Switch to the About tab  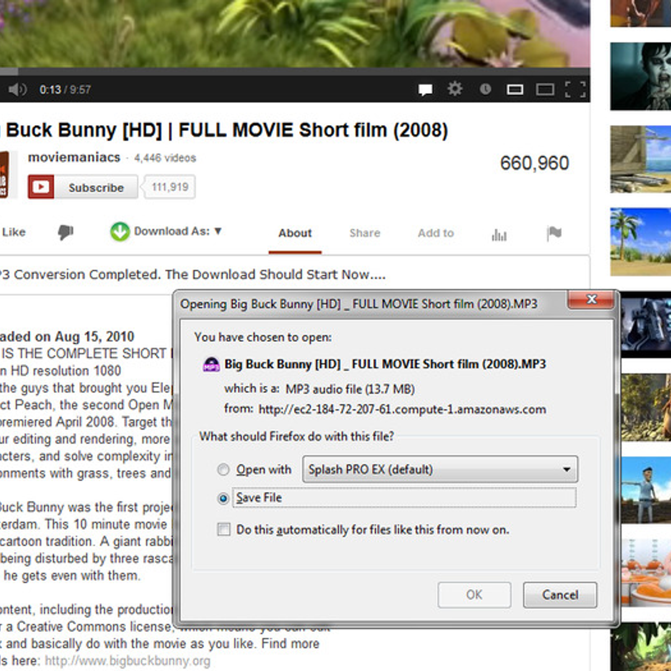click(x=295, y=233)
